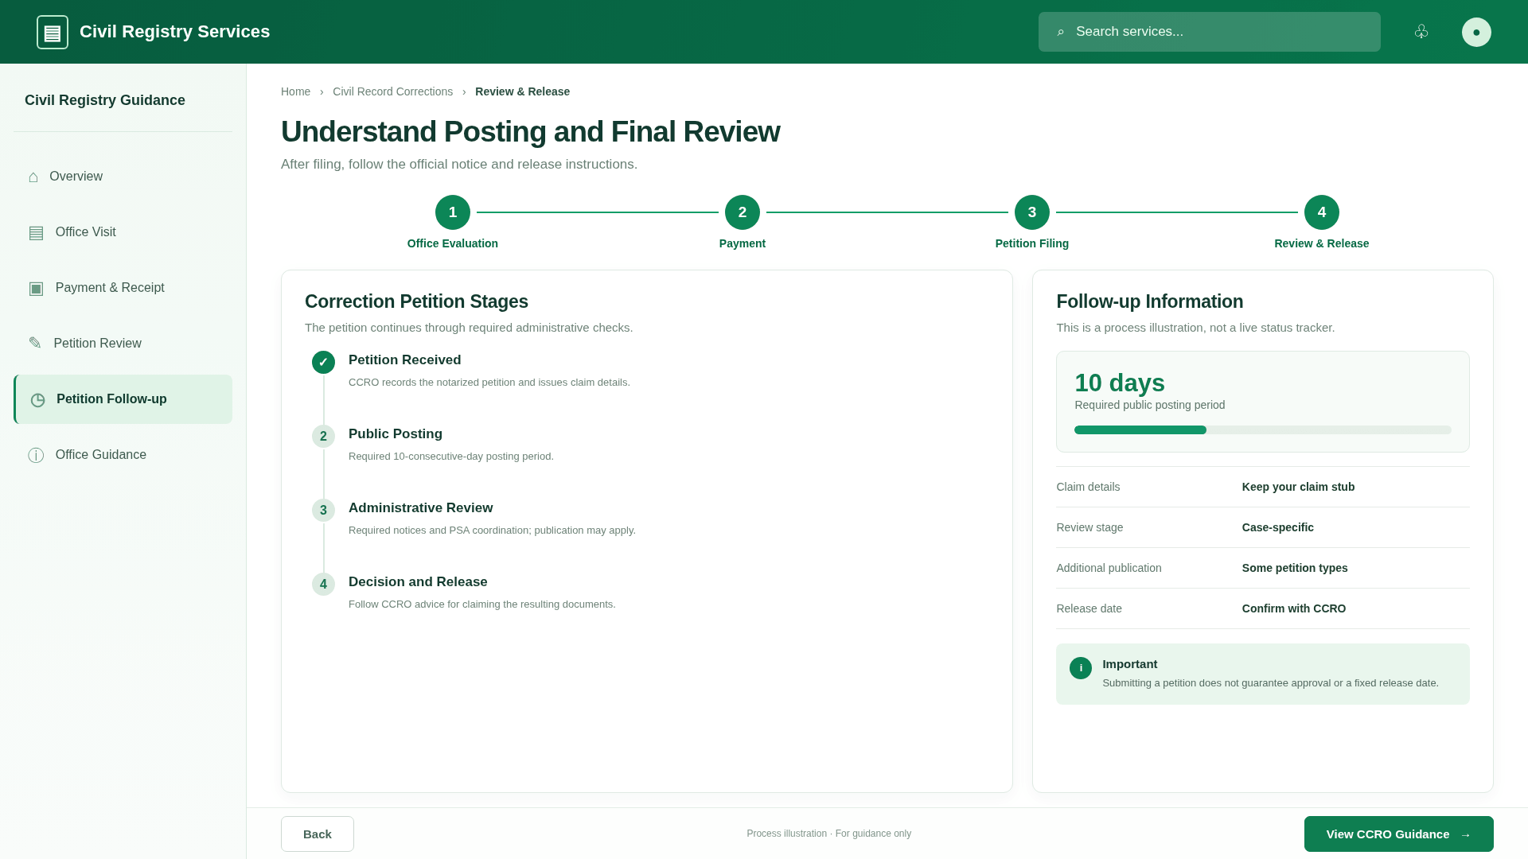
Task: Select step 3 Petition Filing circle
Action: (1032, 212)
